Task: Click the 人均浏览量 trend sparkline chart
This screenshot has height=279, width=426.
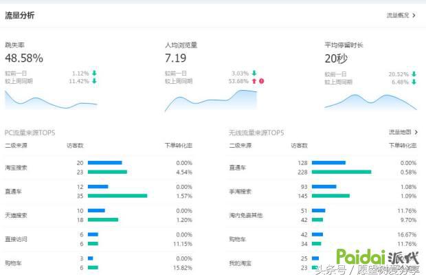Action: point(211,100)
